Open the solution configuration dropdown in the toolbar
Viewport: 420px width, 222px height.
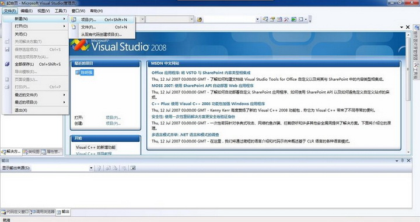(142, 19)
